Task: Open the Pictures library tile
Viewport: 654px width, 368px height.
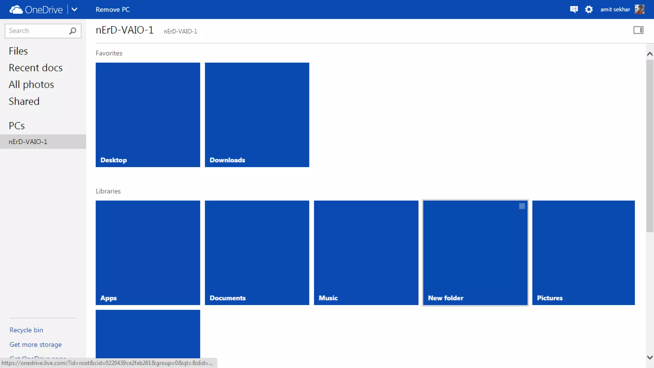Action: [583, 253]
